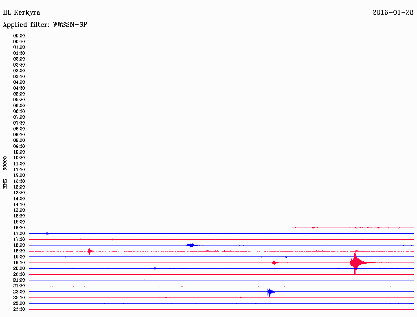The image size is (417, 317).
Task: Select the 09:30 time label
Action: [19, 146]
